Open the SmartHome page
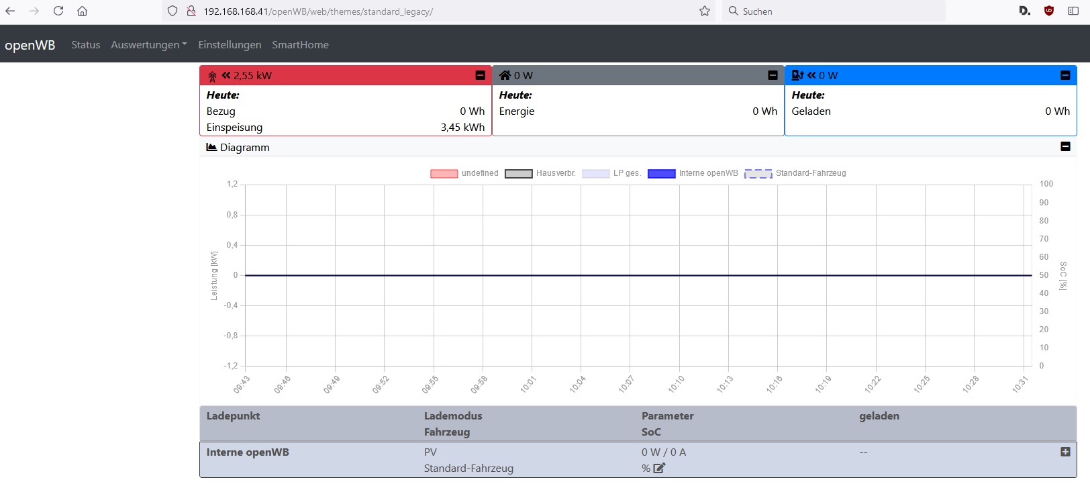Viewport: 1090px width, 494px height. 300,44
